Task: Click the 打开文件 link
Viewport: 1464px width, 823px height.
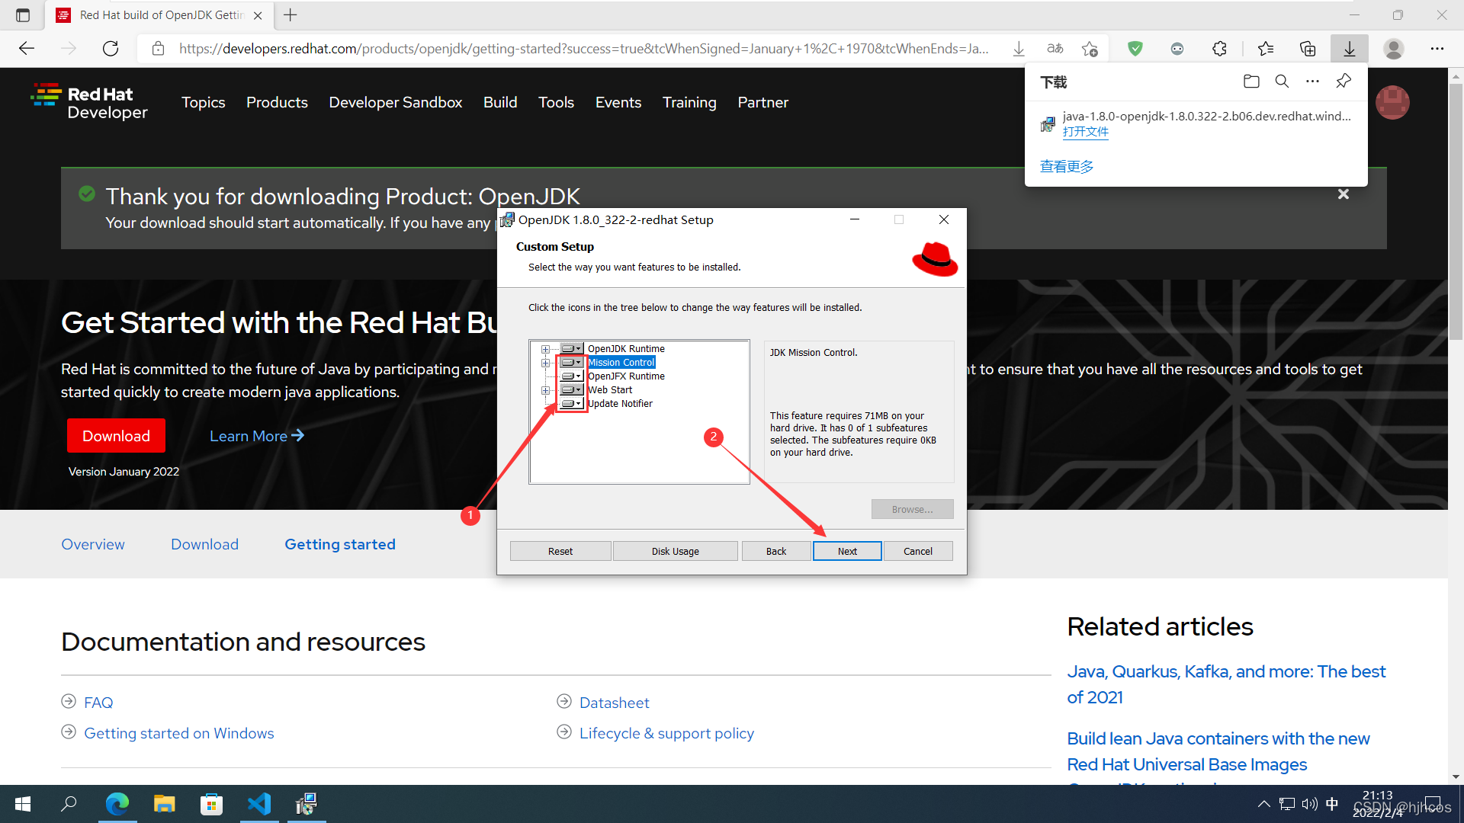Action: click(x=1085, y=132)
